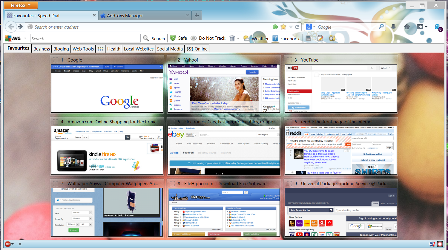Click into the AVG Search... text box

[x=85, y=39]
